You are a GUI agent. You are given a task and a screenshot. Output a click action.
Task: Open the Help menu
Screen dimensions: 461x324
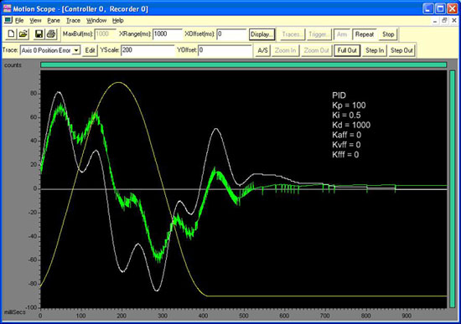tap(118, 21)
